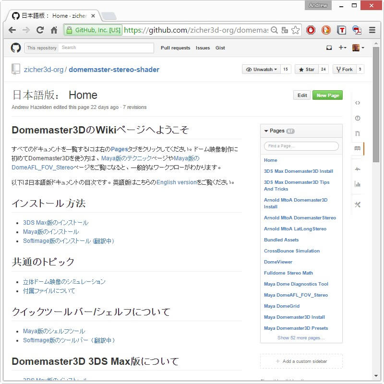The image size is (384, 384).
Task: Click Show 52 more pages
Action: [x=301, y=338]
